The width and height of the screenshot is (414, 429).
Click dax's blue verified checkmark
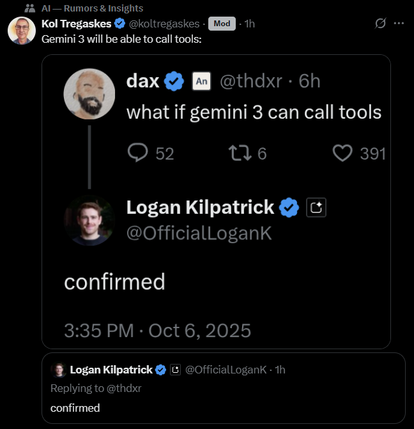click(x=174, y=81)
